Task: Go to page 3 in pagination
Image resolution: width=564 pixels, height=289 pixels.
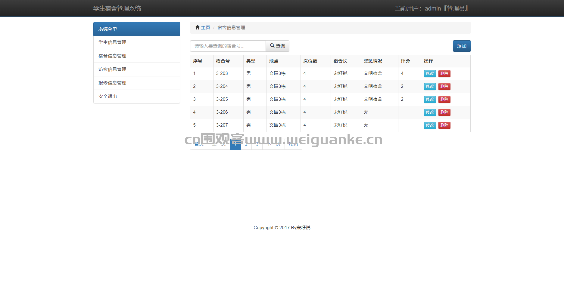Action: tap(257, 144)
